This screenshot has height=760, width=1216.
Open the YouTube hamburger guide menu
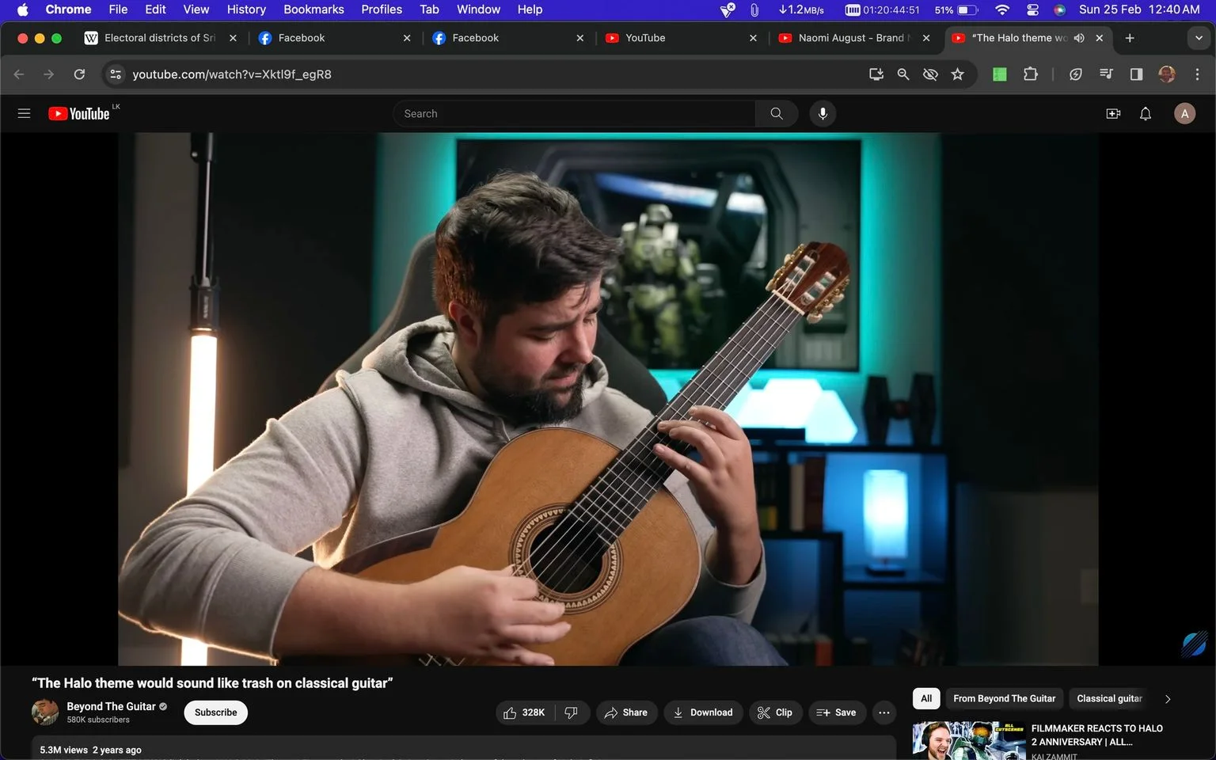(x=24, y=113)
